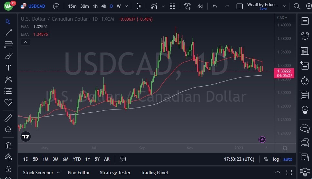
Task: Open the hotlists flame panel
Action: pyautogui.click(x=305, y=80)
